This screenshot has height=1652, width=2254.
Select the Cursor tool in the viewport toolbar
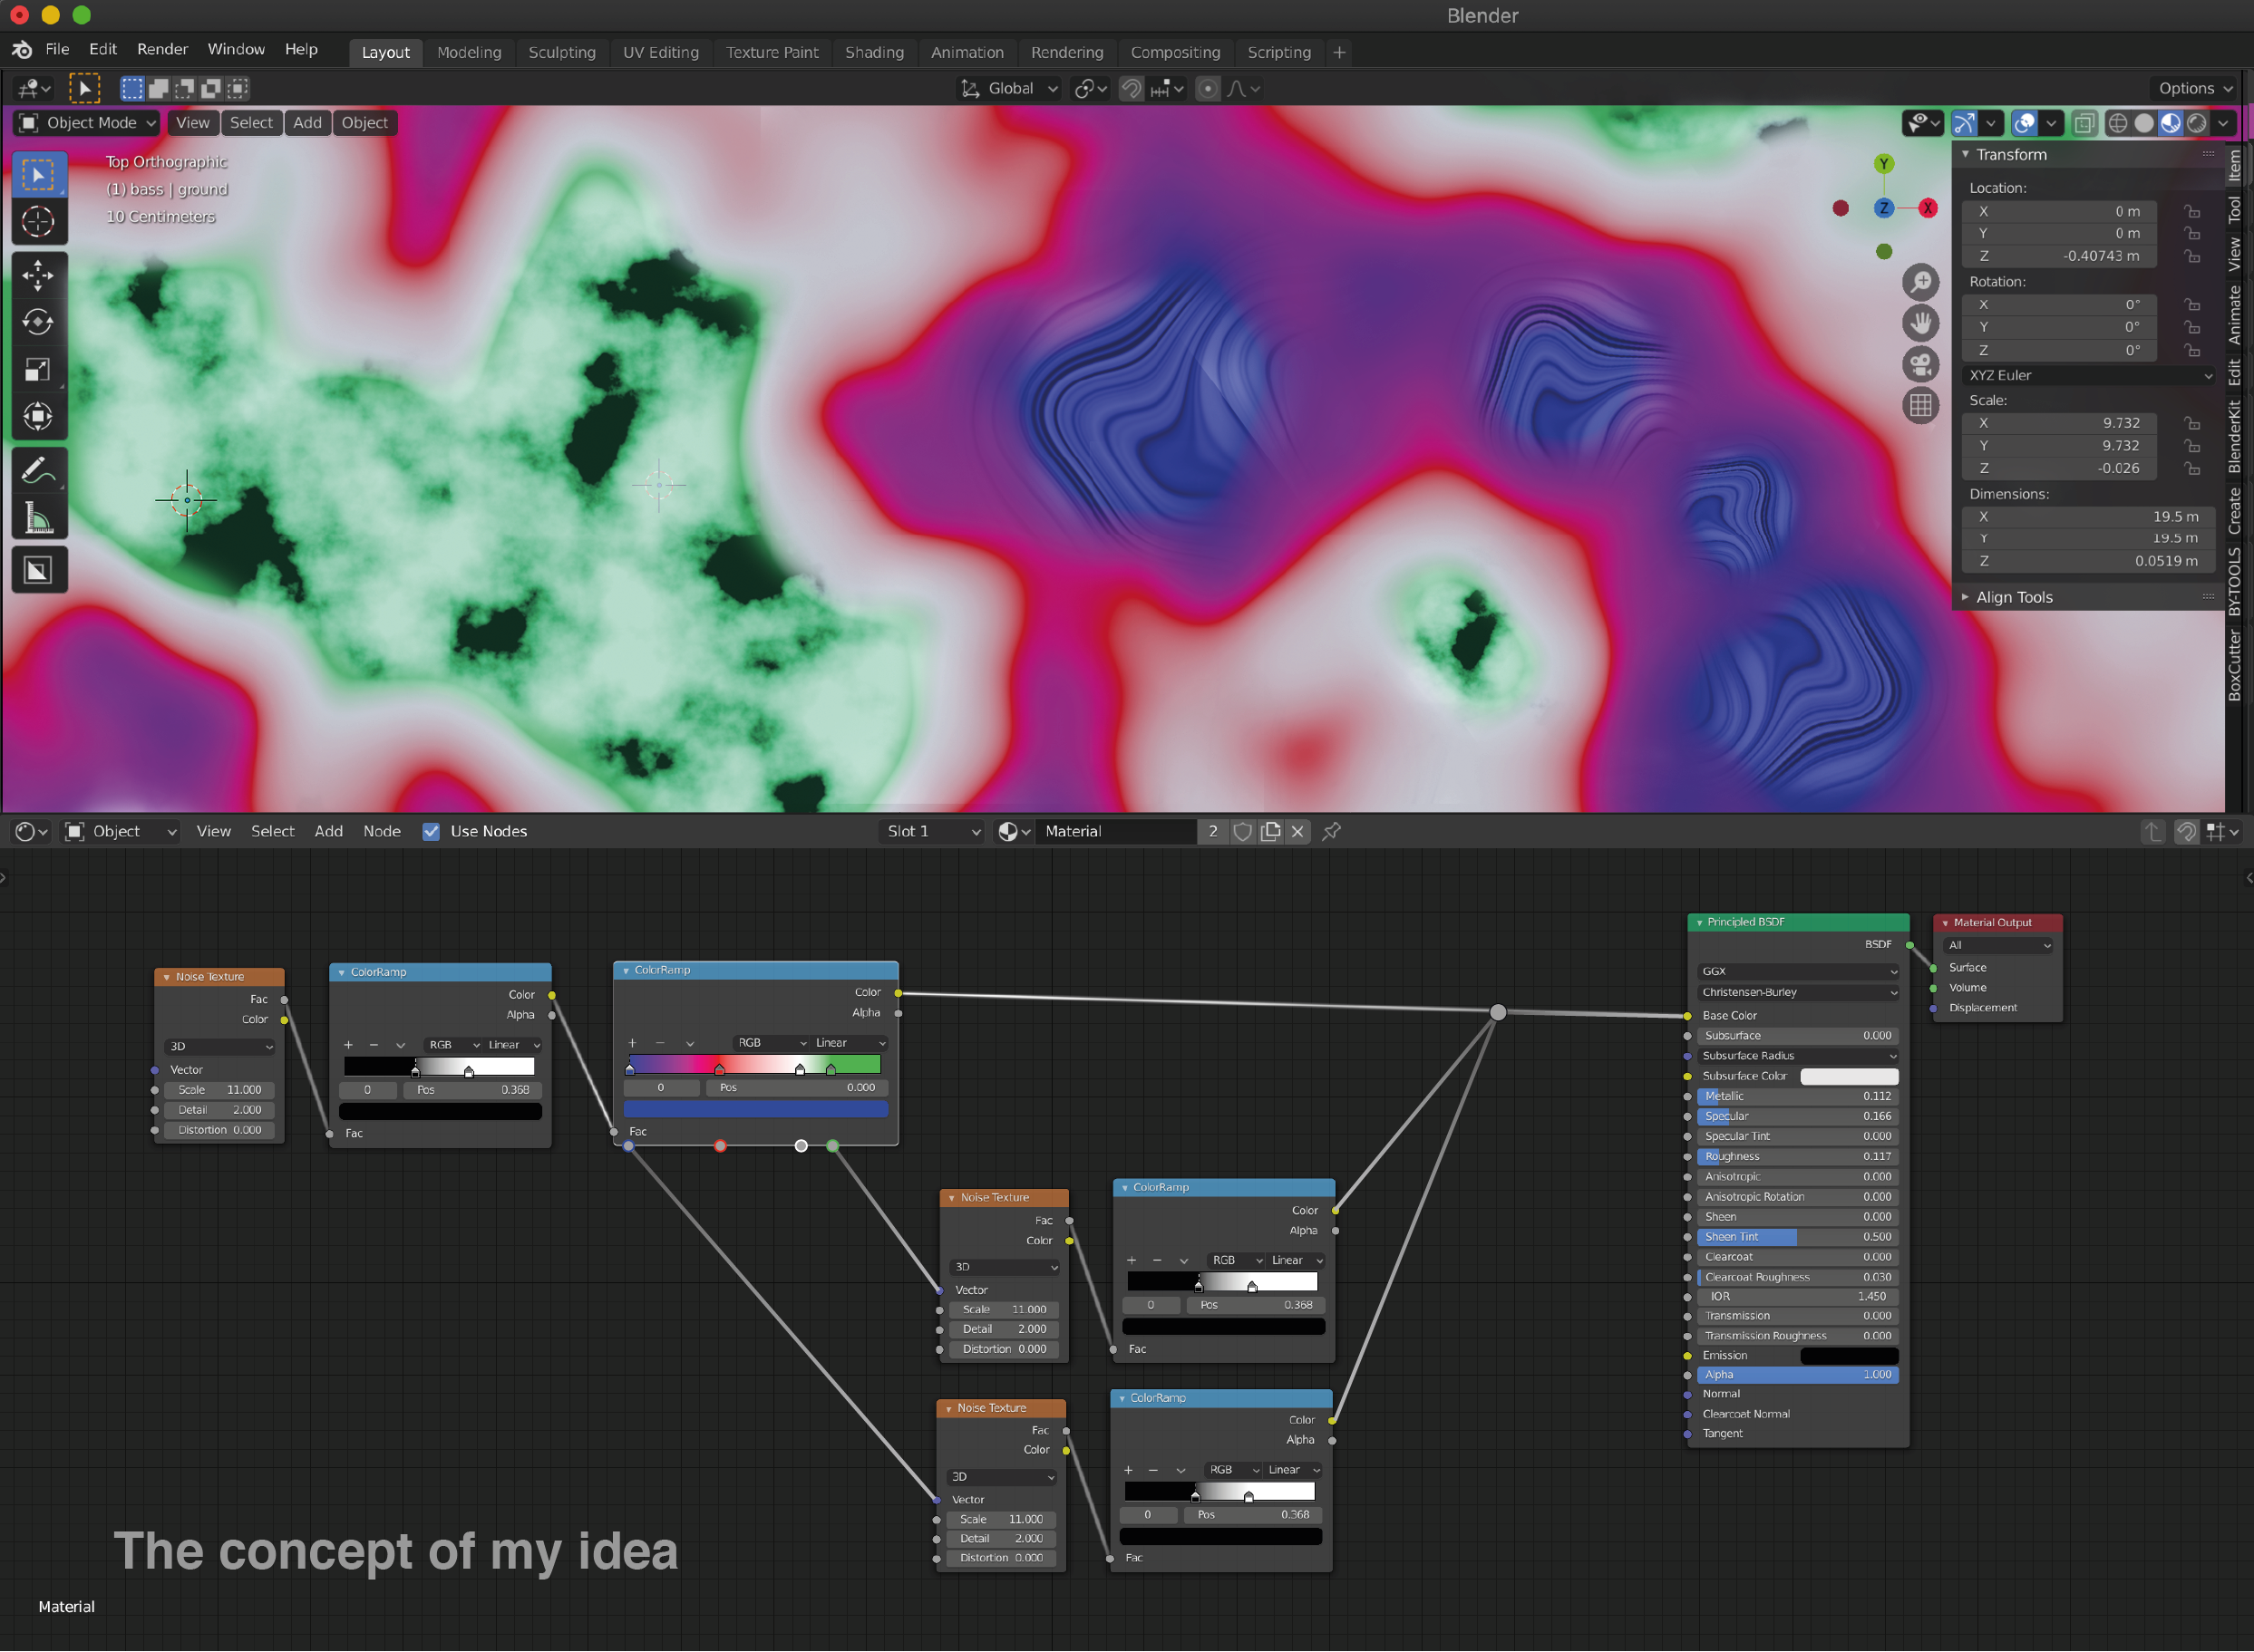38,221
